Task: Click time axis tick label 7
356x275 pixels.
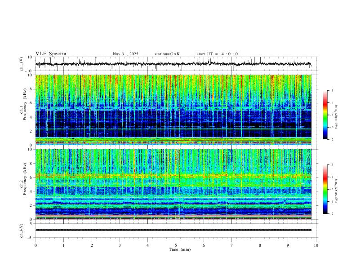Action: pyautogui.click(x=232, y=245)
